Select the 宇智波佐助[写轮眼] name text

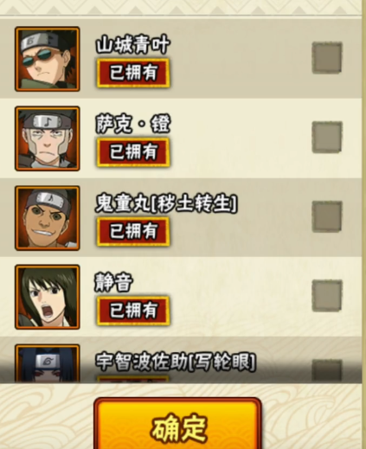[176, 362]
